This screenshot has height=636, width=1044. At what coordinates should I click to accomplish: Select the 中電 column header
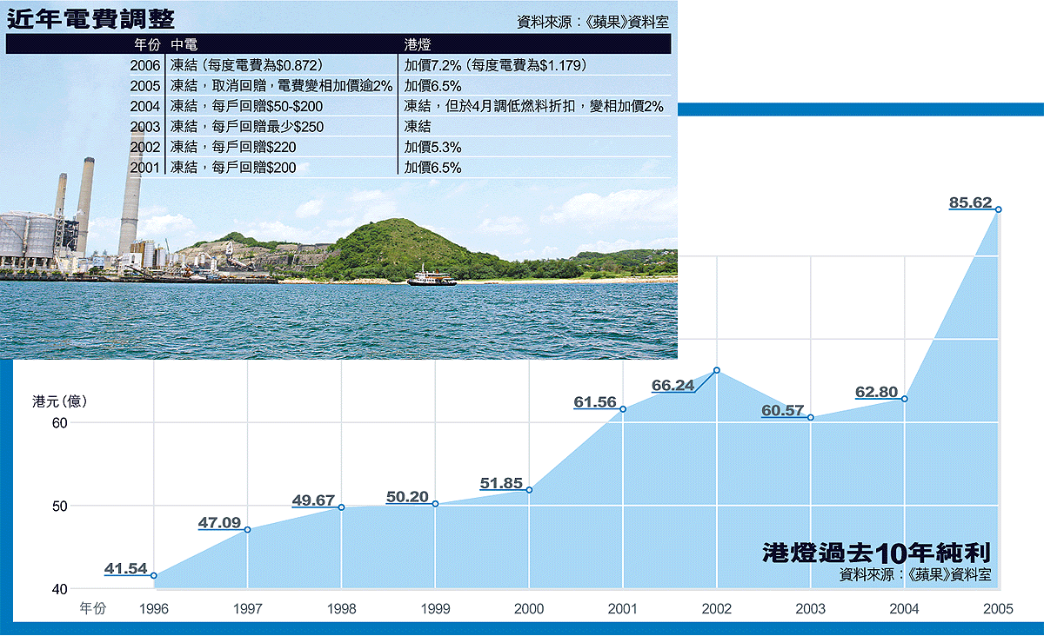(183, 44)
